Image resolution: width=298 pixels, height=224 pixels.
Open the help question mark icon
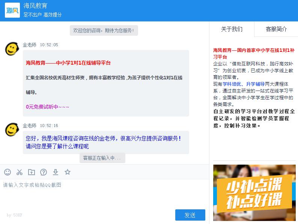point(44,172)
